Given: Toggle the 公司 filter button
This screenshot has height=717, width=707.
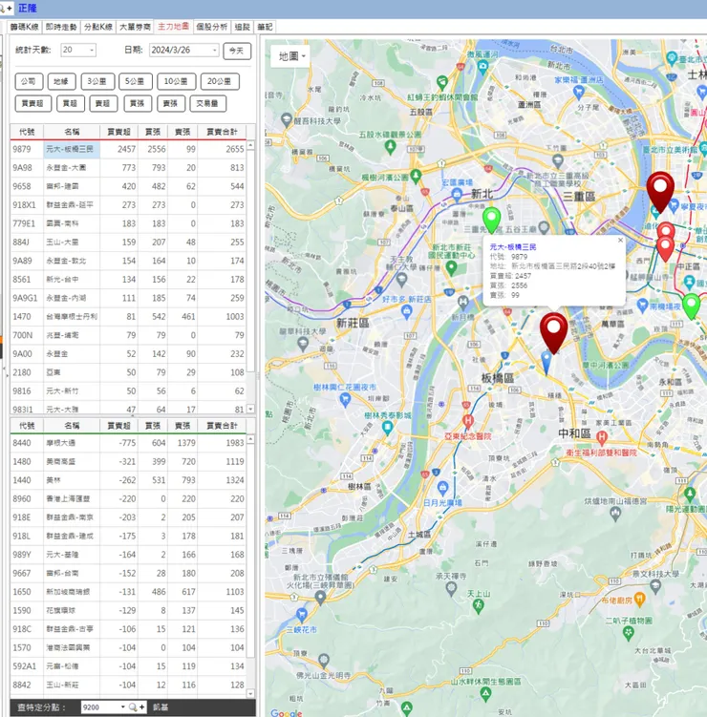Looking at the screenshot, I should [29, 81].
